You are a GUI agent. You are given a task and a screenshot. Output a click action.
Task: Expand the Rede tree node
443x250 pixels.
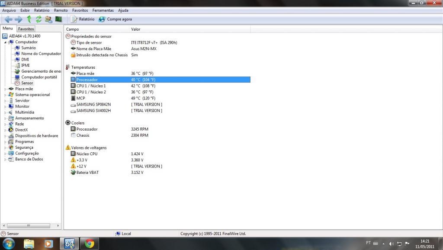click(5, 124)
